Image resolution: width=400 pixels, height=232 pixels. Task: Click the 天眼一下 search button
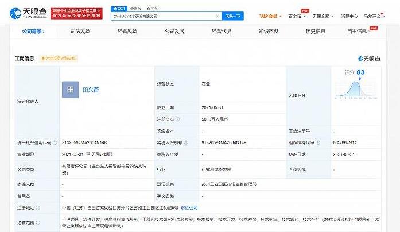232,16
